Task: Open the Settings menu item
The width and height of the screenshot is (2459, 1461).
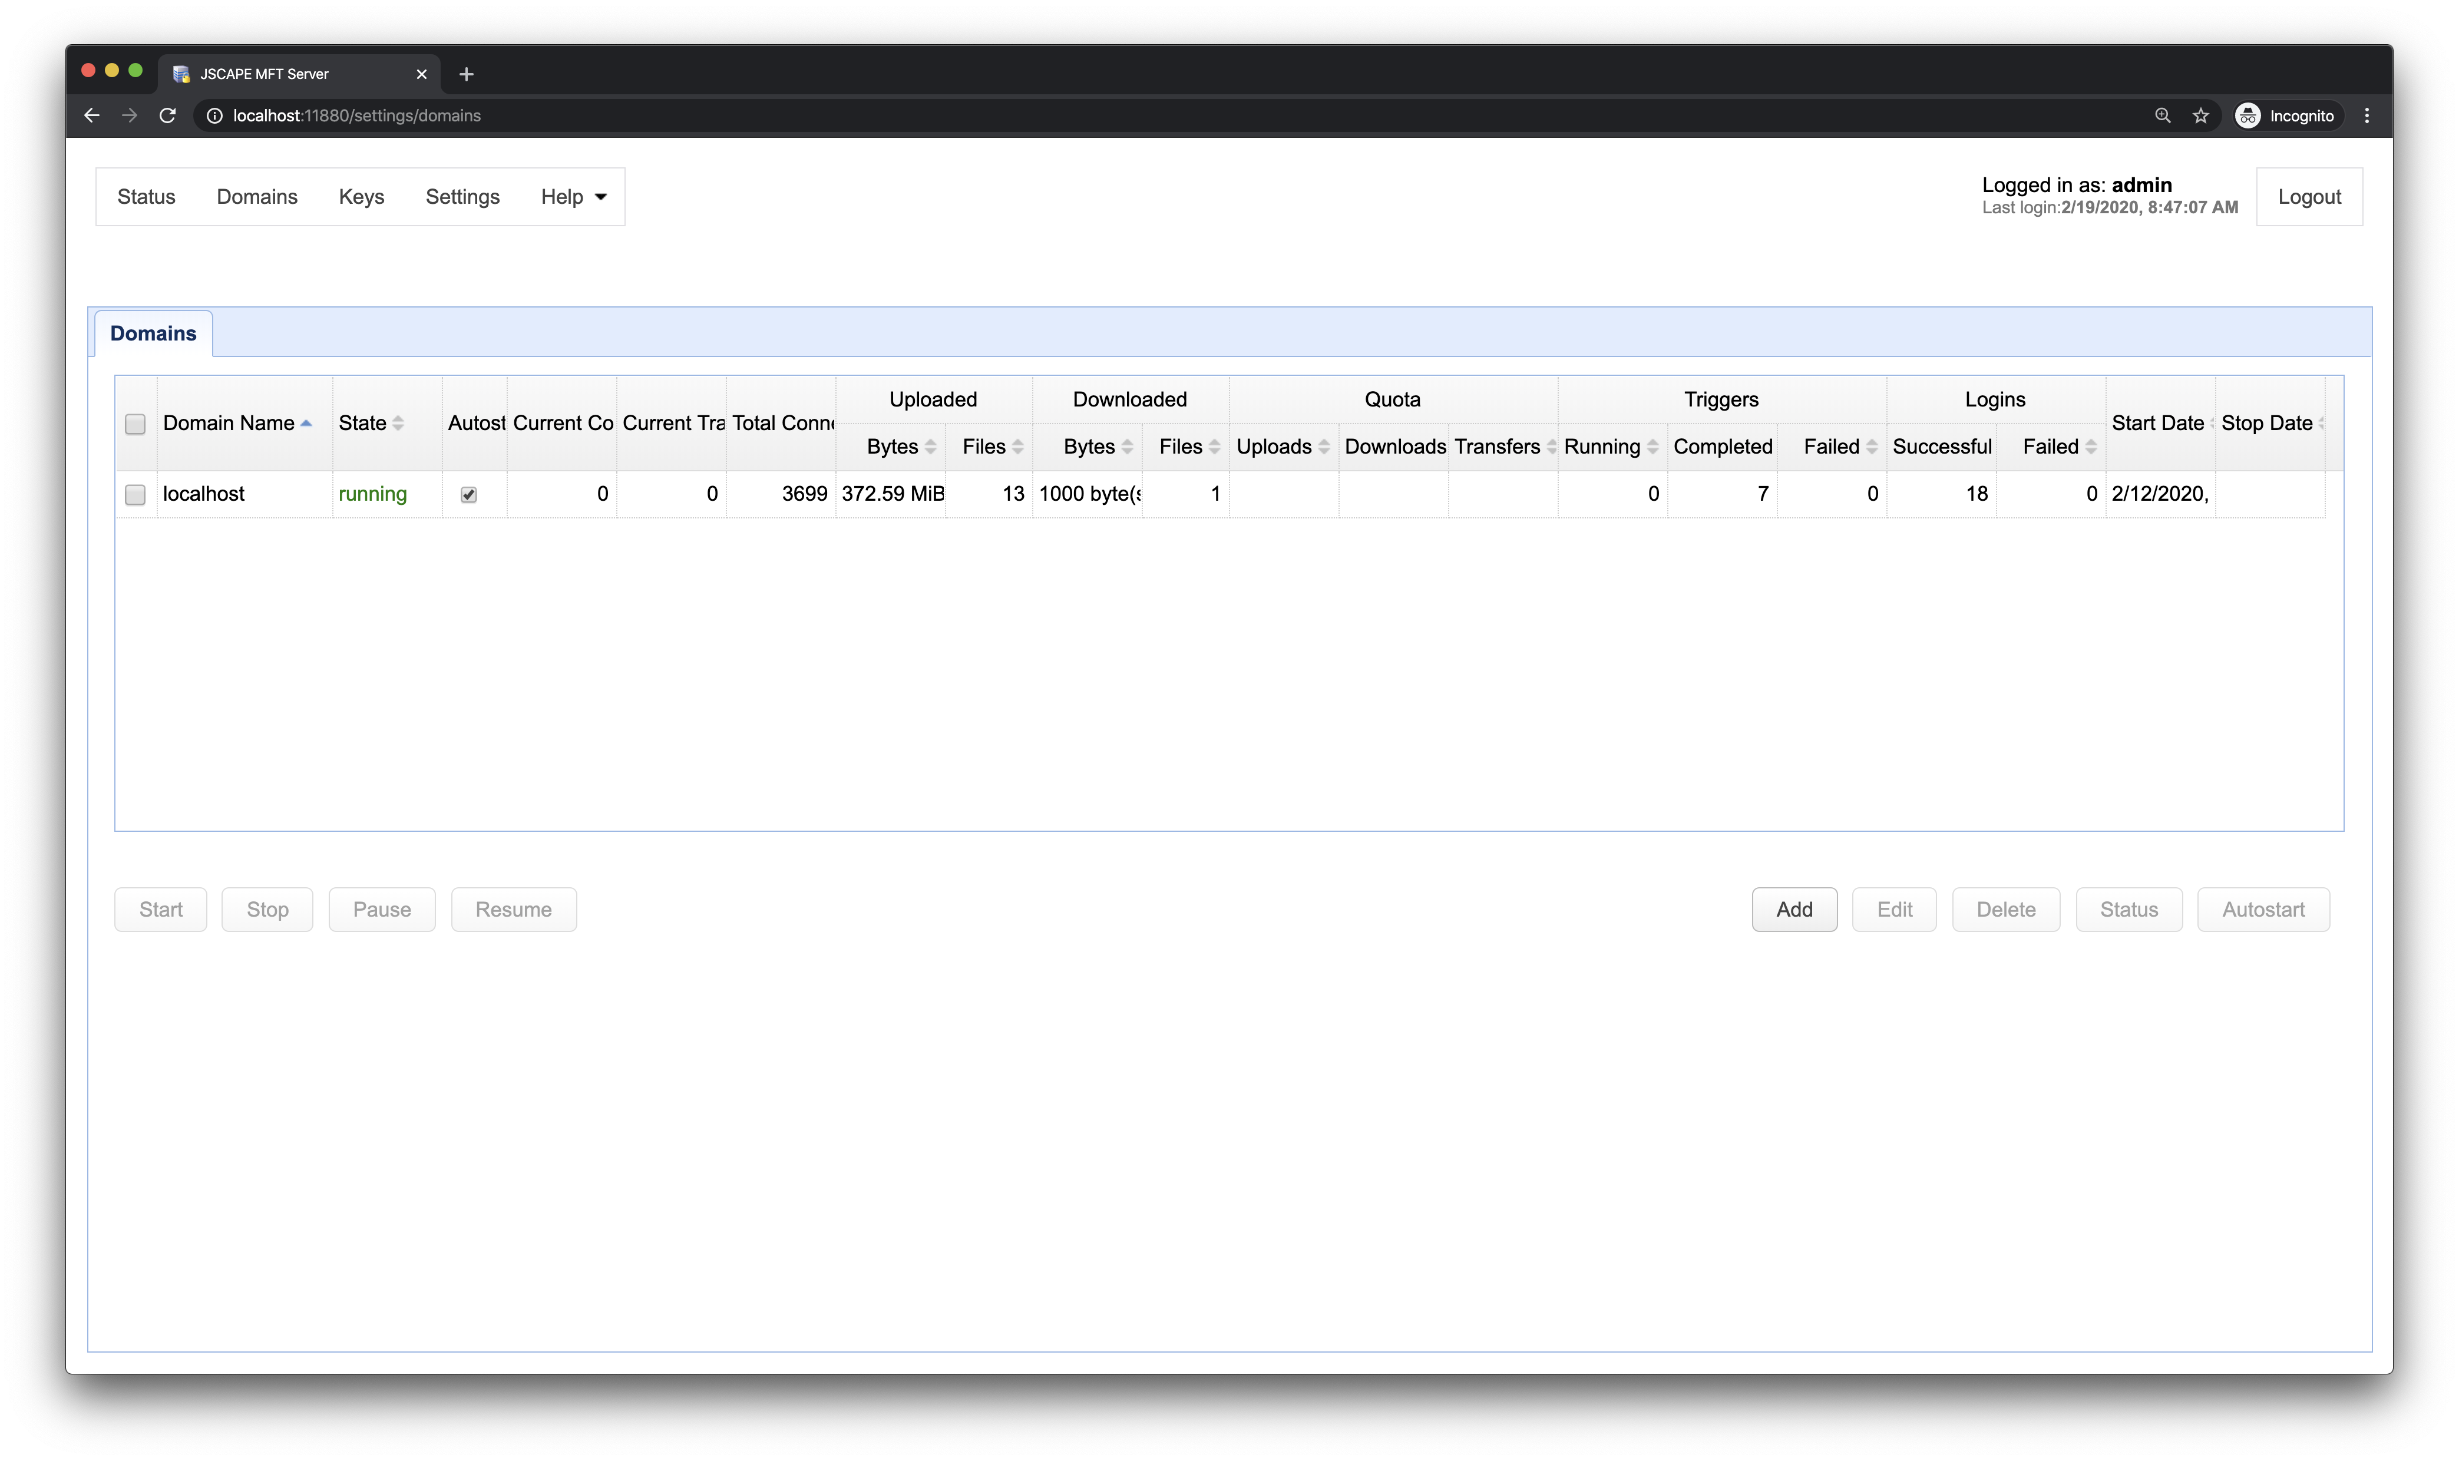Action: pos(462,197)
